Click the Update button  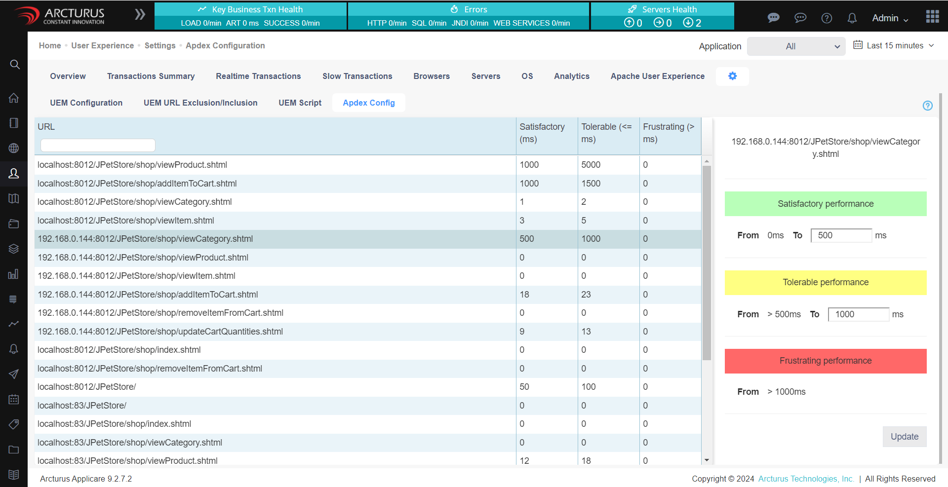905,437
